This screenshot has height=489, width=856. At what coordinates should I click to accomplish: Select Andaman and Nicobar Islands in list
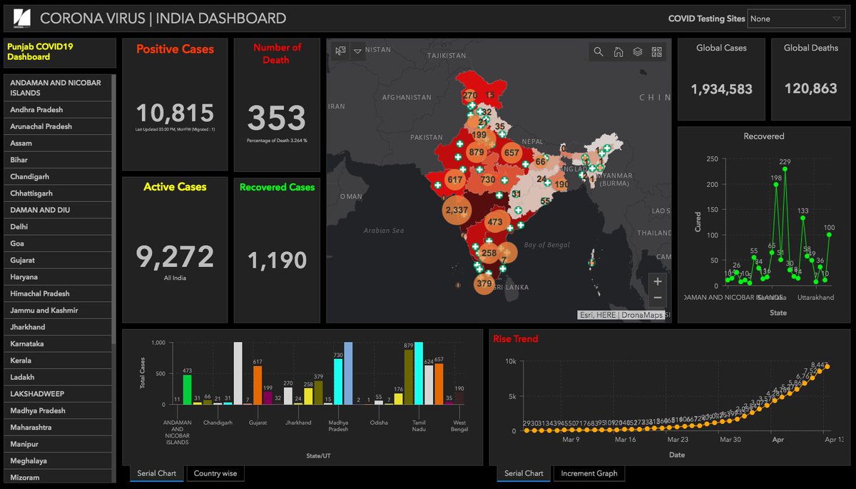(57, 88)
